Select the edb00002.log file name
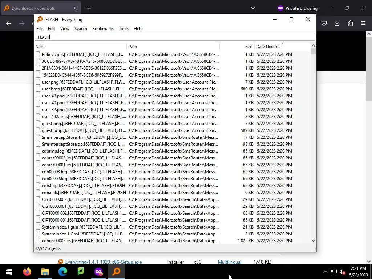Image resolution: width=372 pixels, height=279 pixels. coord(84,179)
